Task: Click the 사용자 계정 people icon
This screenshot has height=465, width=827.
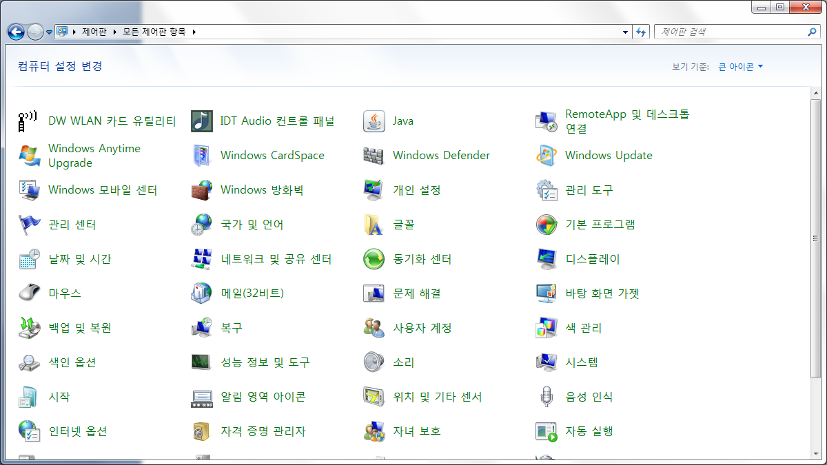Action: point(374,328)
